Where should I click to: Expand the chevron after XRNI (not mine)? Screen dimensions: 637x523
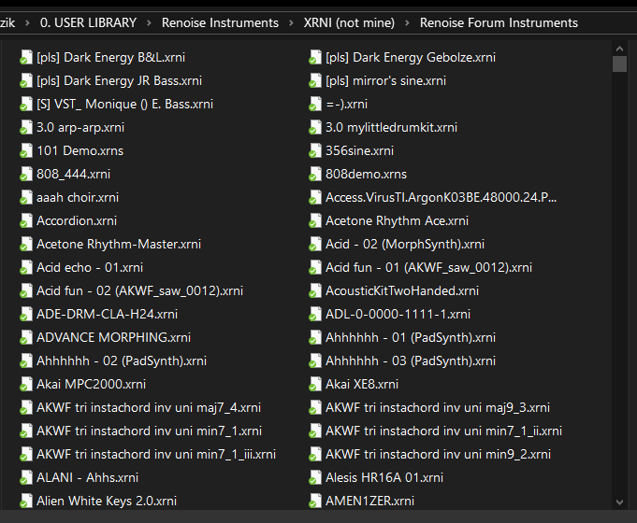click(407, 22)
